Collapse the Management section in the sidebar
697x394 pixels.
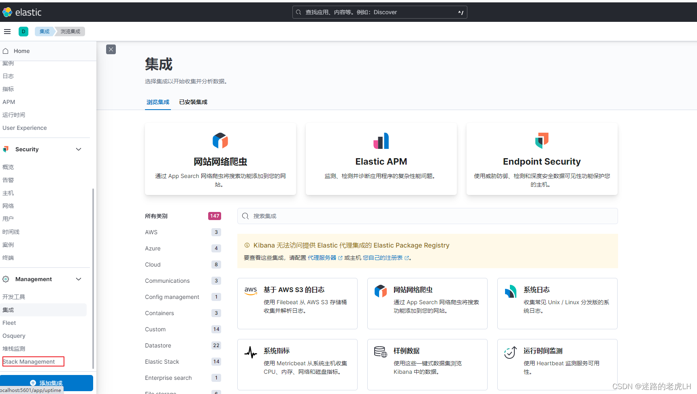(x=79, y=279)
